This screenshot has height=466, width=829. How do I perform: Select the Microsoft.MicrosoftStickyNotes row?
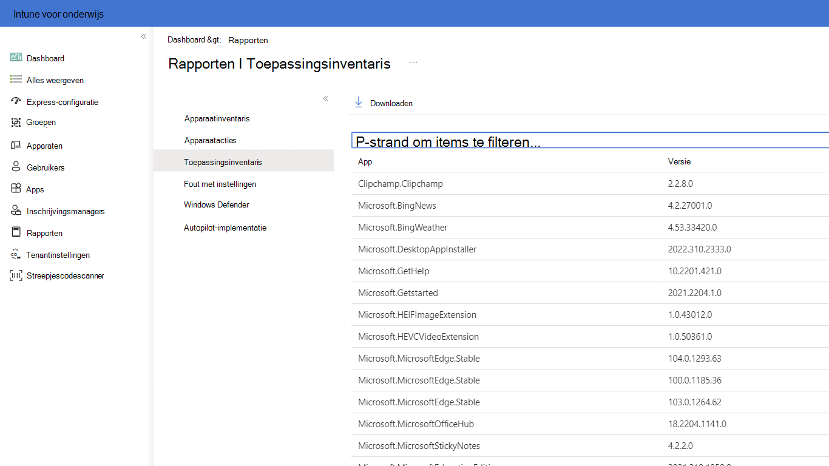[590, 446]
